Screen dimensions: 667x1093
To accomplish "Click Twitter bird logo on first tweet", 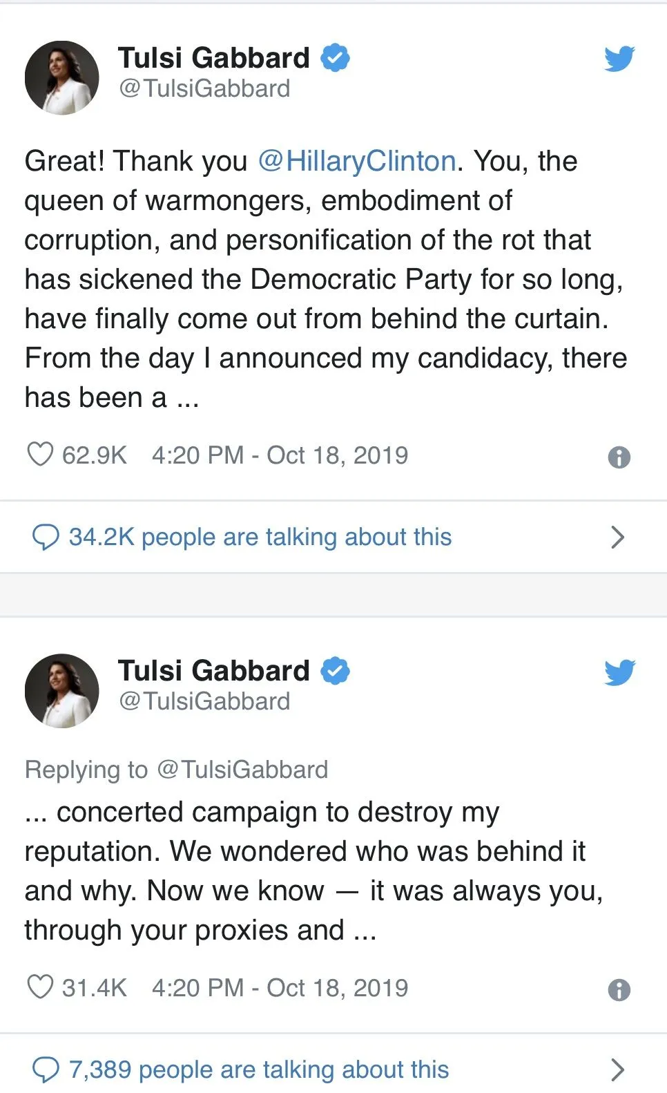I will (619, 59).
